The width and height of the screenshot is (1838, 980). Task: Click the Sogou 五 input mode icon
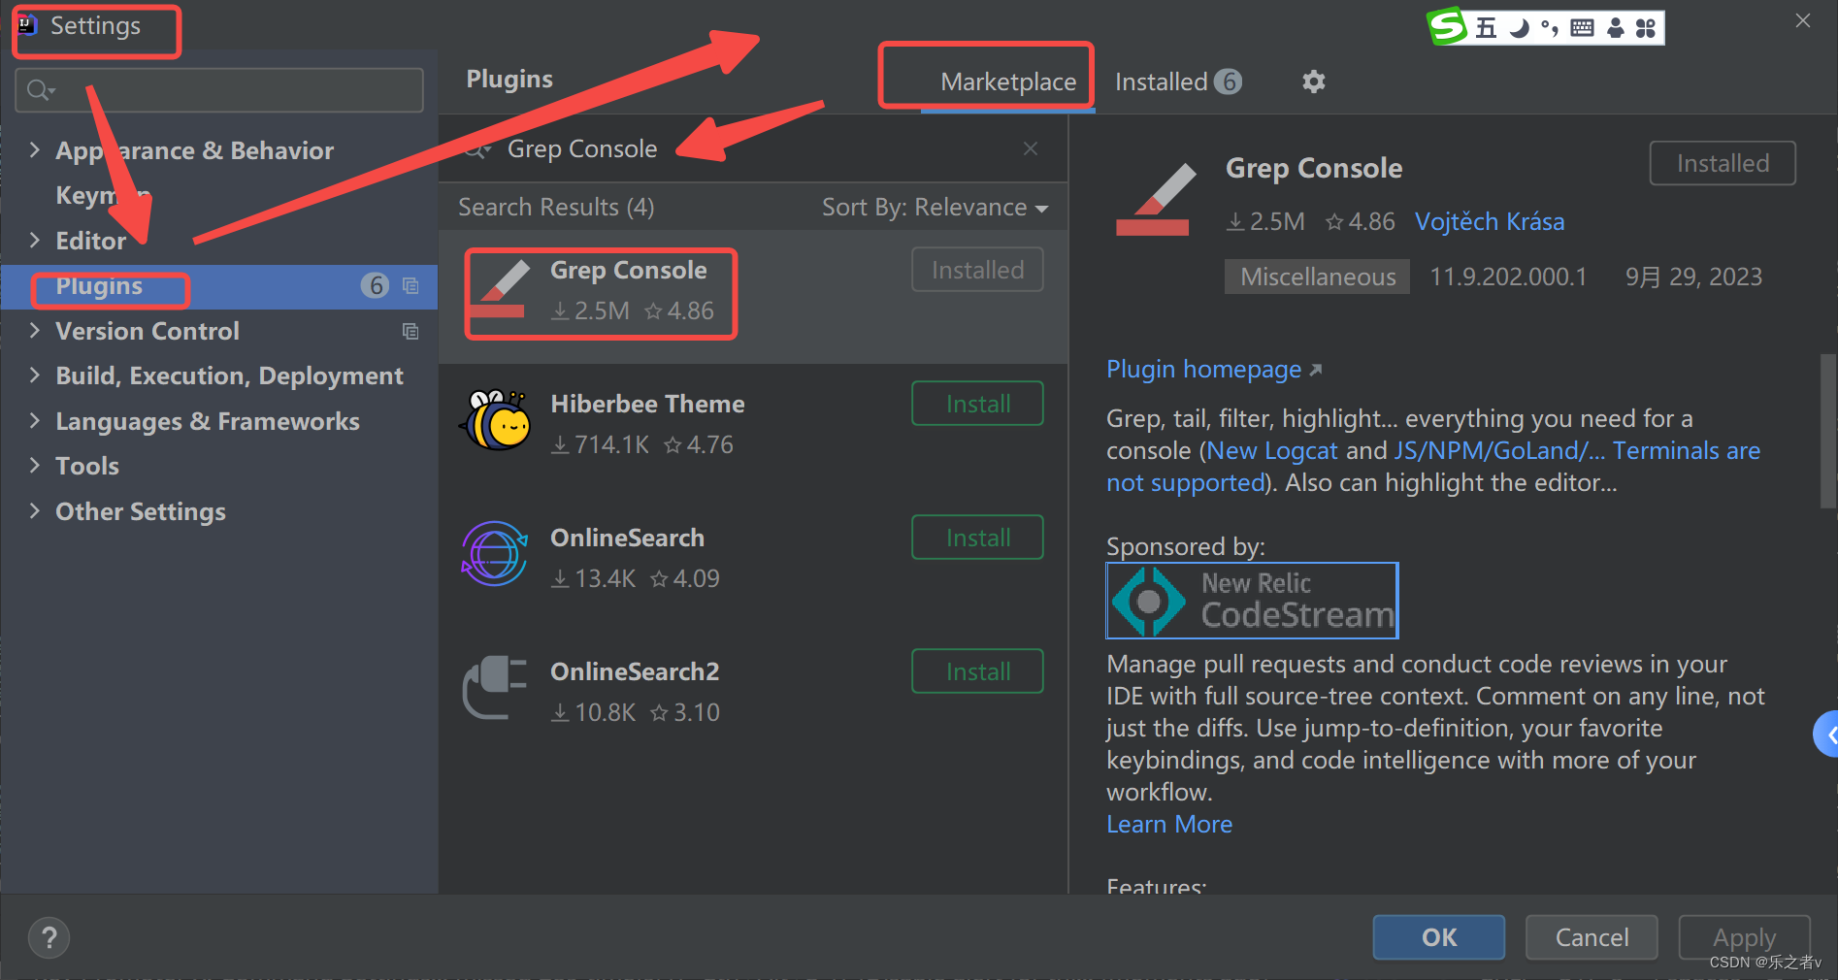(x=1486, y=27)
